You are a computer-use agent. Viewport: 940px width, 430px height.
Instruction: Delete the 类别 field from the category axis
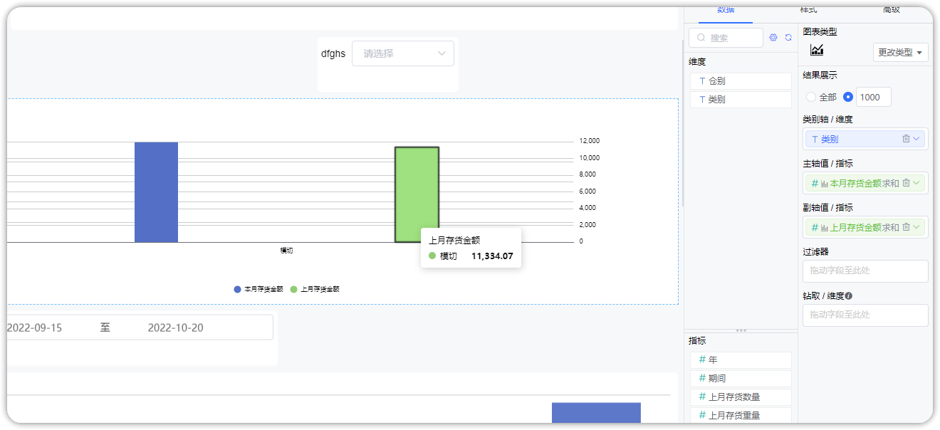[x=906, y=139]
